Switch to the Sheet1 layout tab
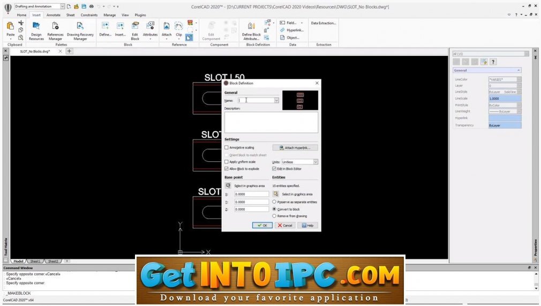Viewport: 541px width, 306px height. point(35,261)
